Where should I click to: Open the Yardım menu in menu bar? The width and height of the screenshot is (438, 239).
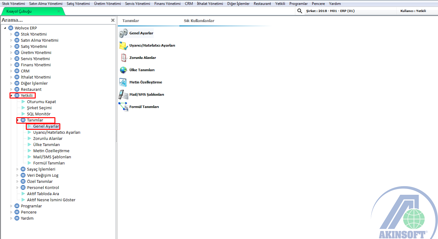pos(335,4)
